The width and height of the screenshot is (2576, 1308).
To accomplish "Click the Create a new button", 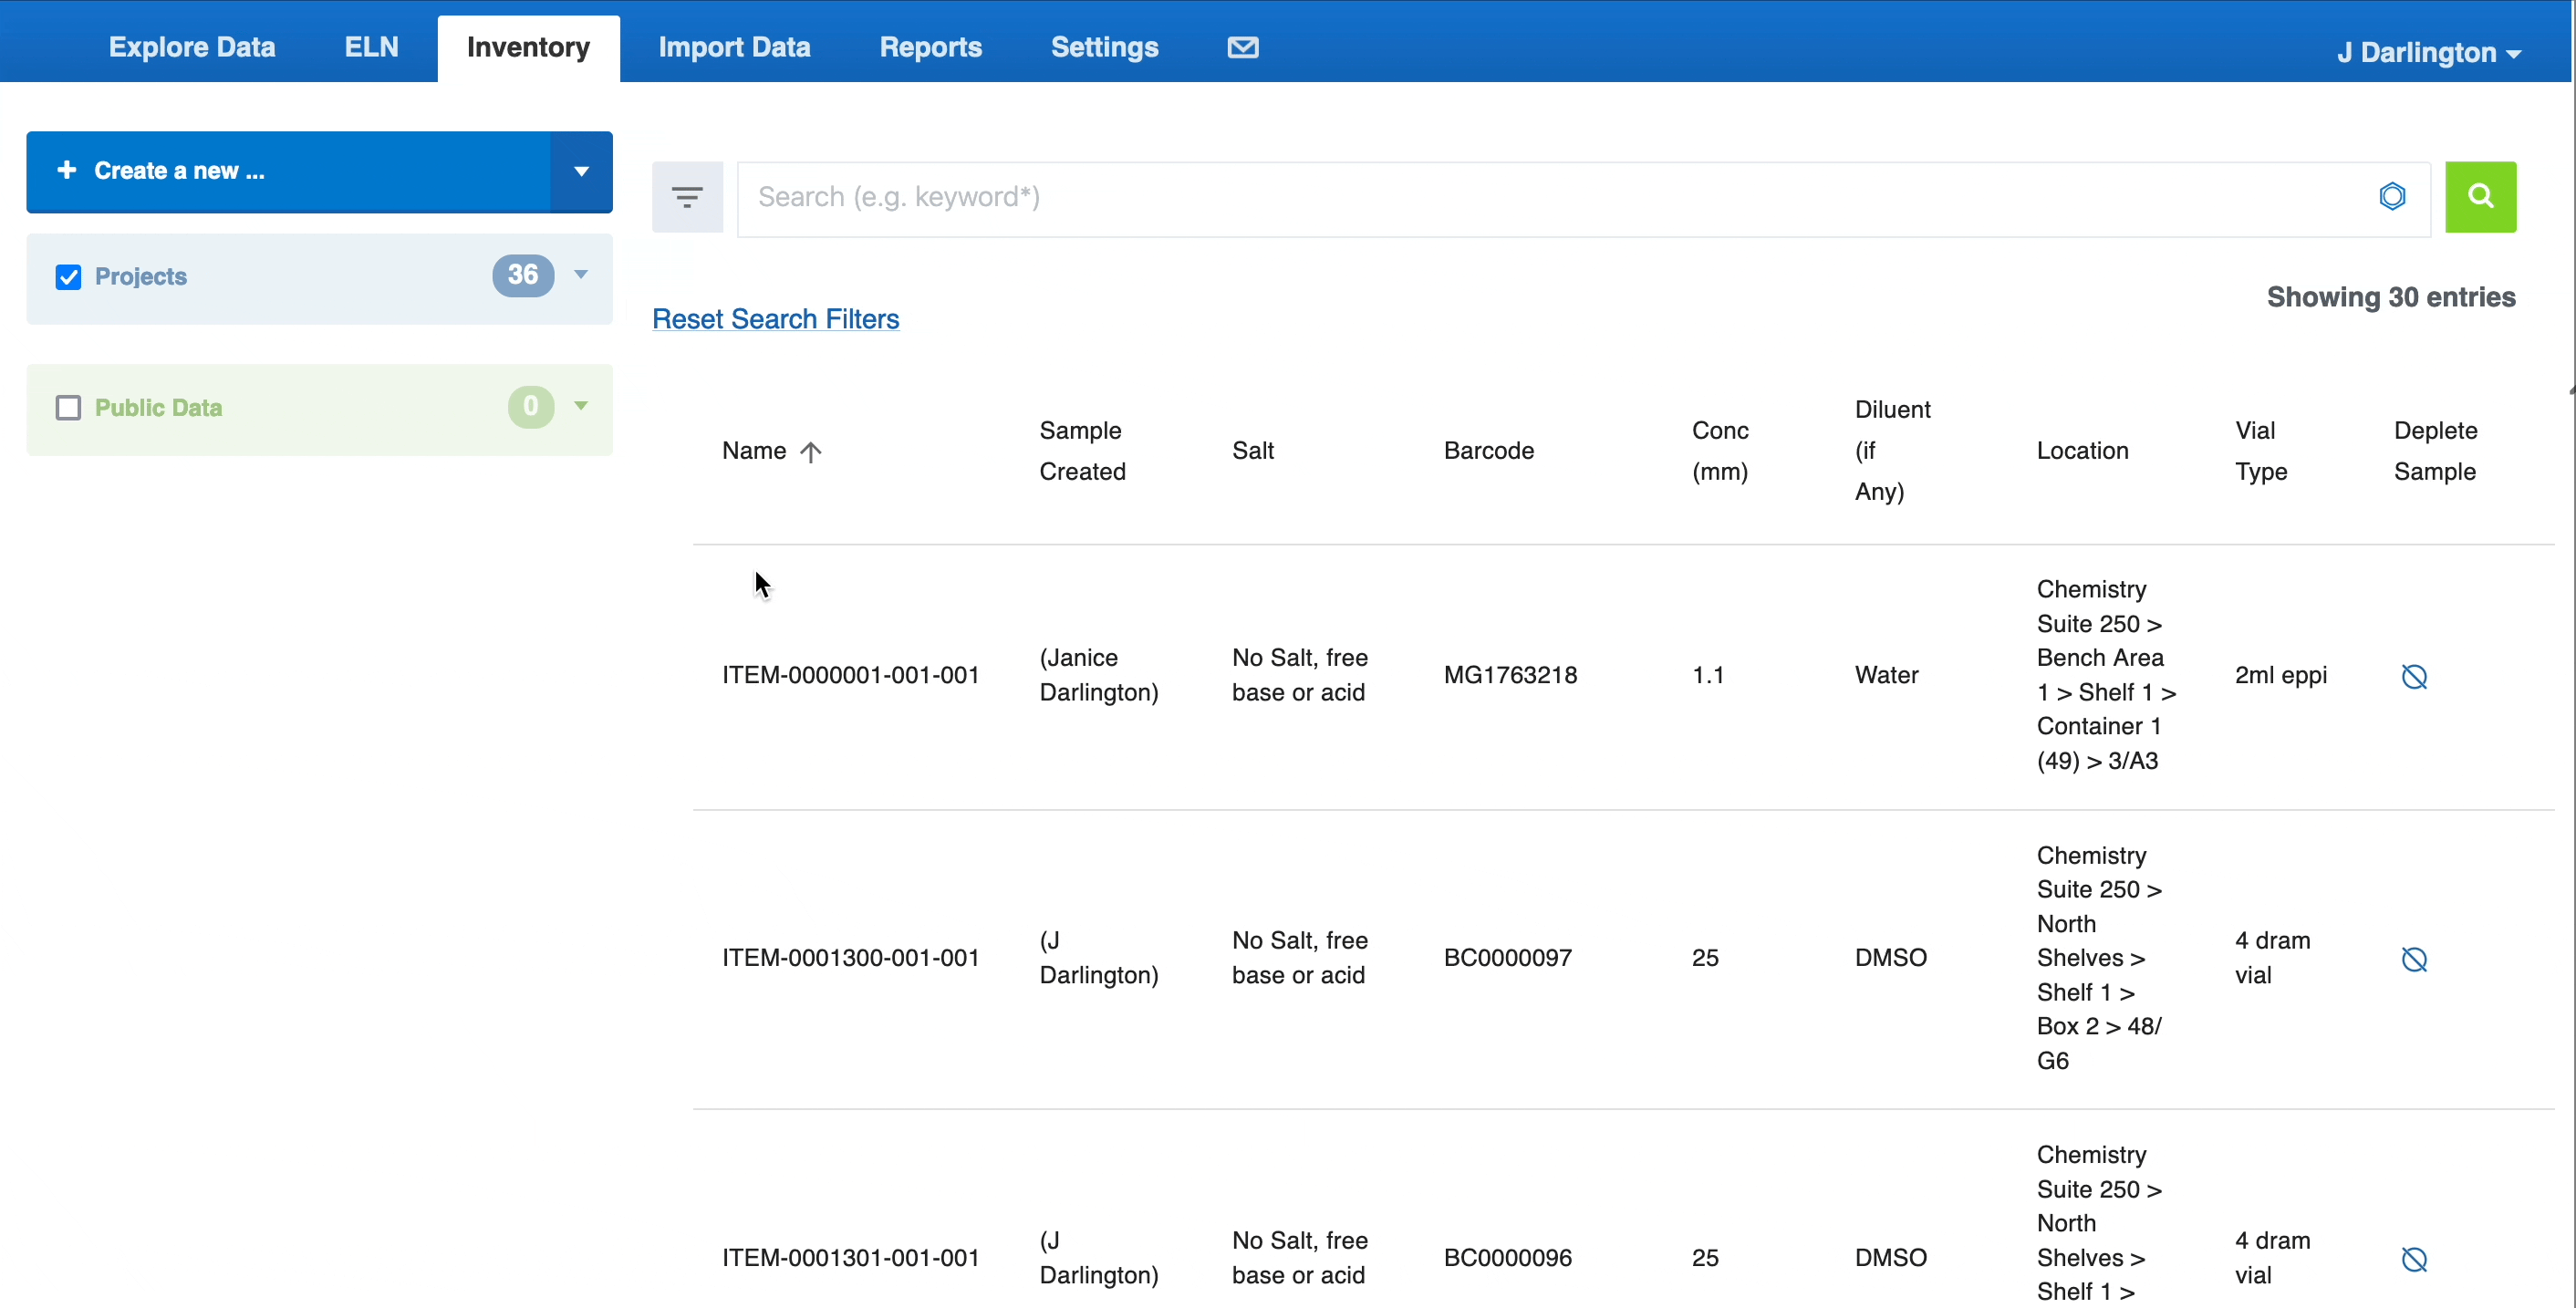I will pos(288,171).
